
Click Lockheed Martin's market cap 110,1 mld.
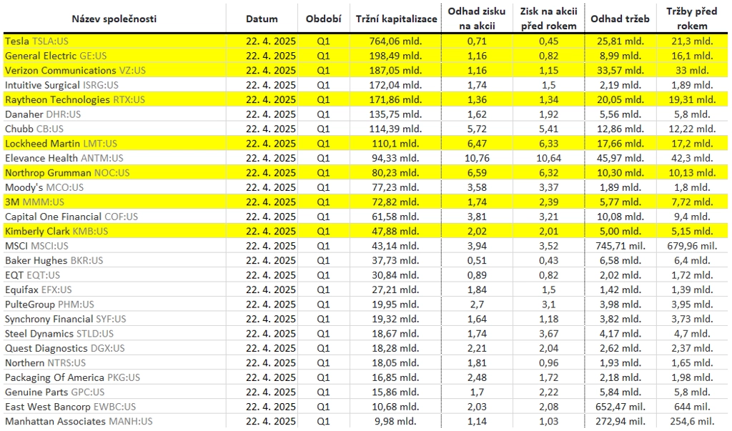pyautogui.click(x=395, y=144)
